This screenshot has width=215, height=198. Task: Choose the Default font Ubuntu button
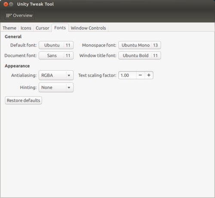(x=56, y=45)
